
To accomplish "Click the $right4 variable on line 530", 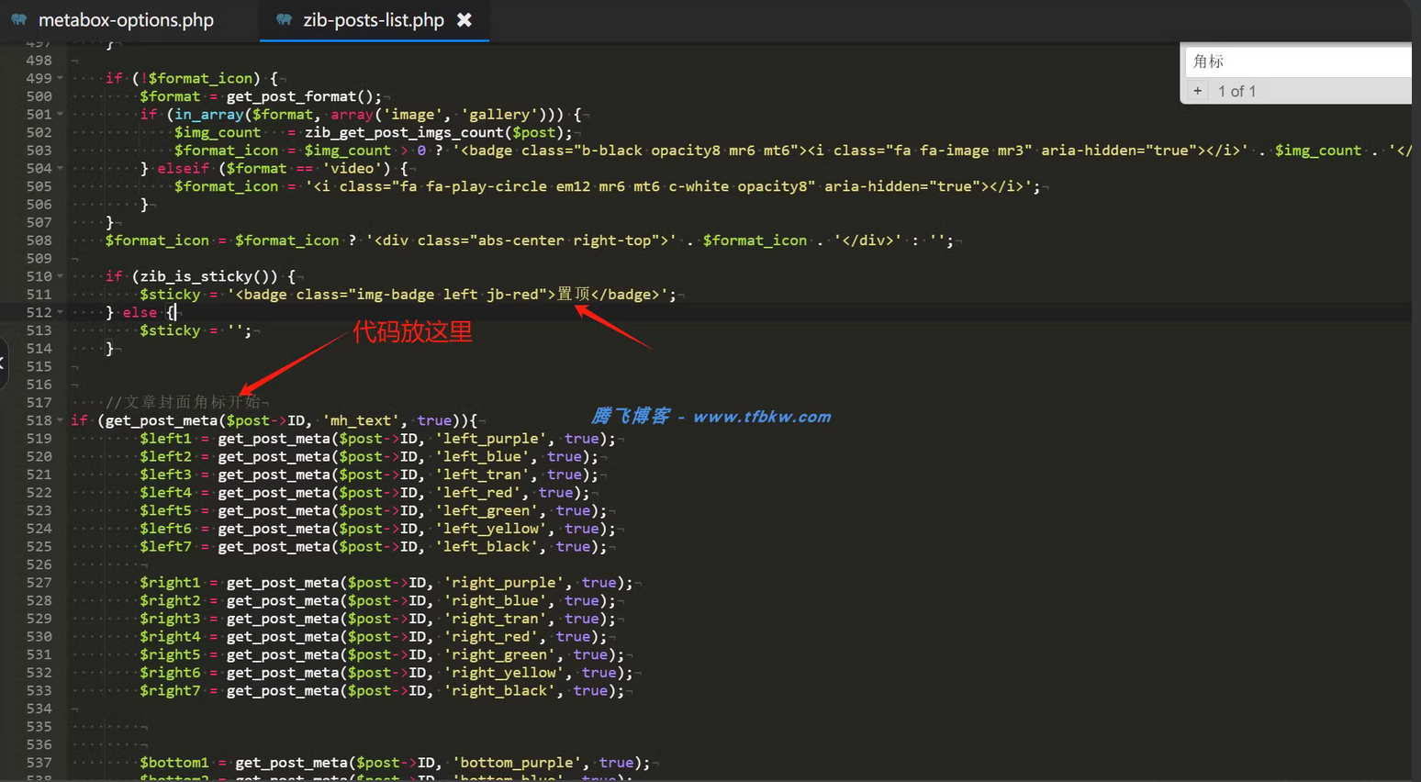I will [x=170, y=636].
